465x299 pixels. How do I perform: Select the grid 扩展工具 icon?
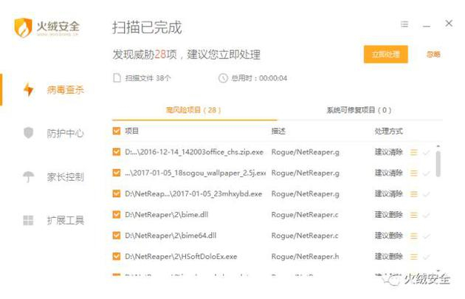pyautogui.click(x=29, y=220)
